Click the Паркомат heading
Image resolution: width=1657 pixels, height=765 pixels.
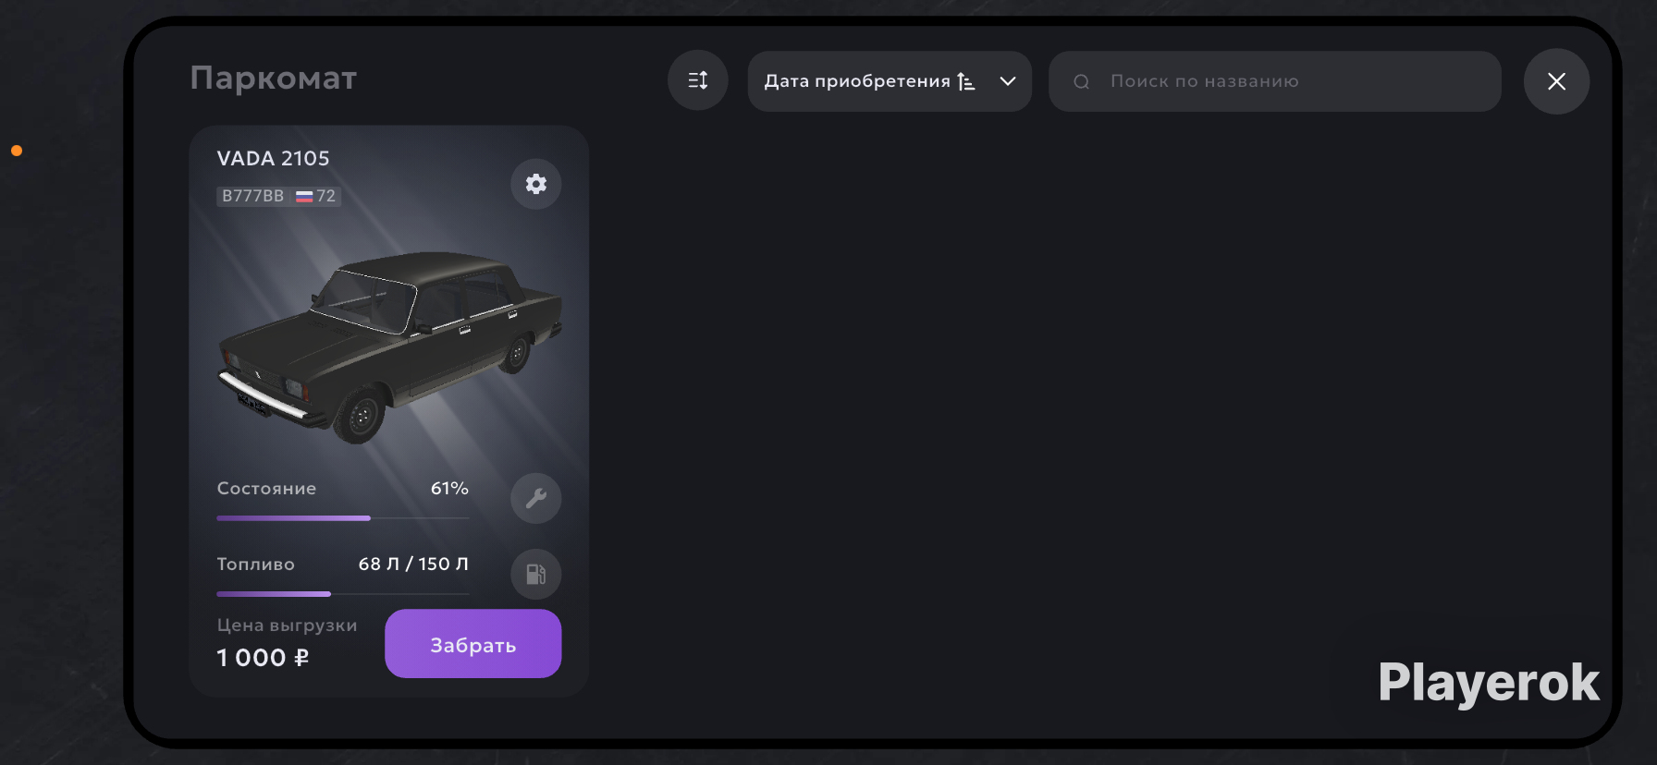[274, 79]
